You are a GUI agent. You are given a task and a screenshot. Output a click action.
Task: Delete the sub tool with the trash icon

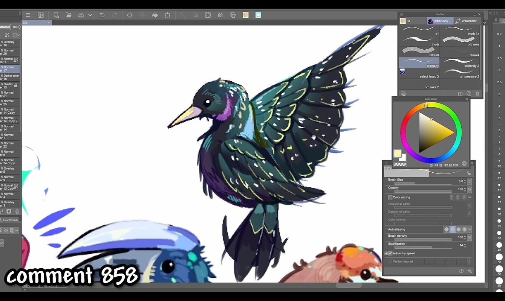tap(477, 94)
